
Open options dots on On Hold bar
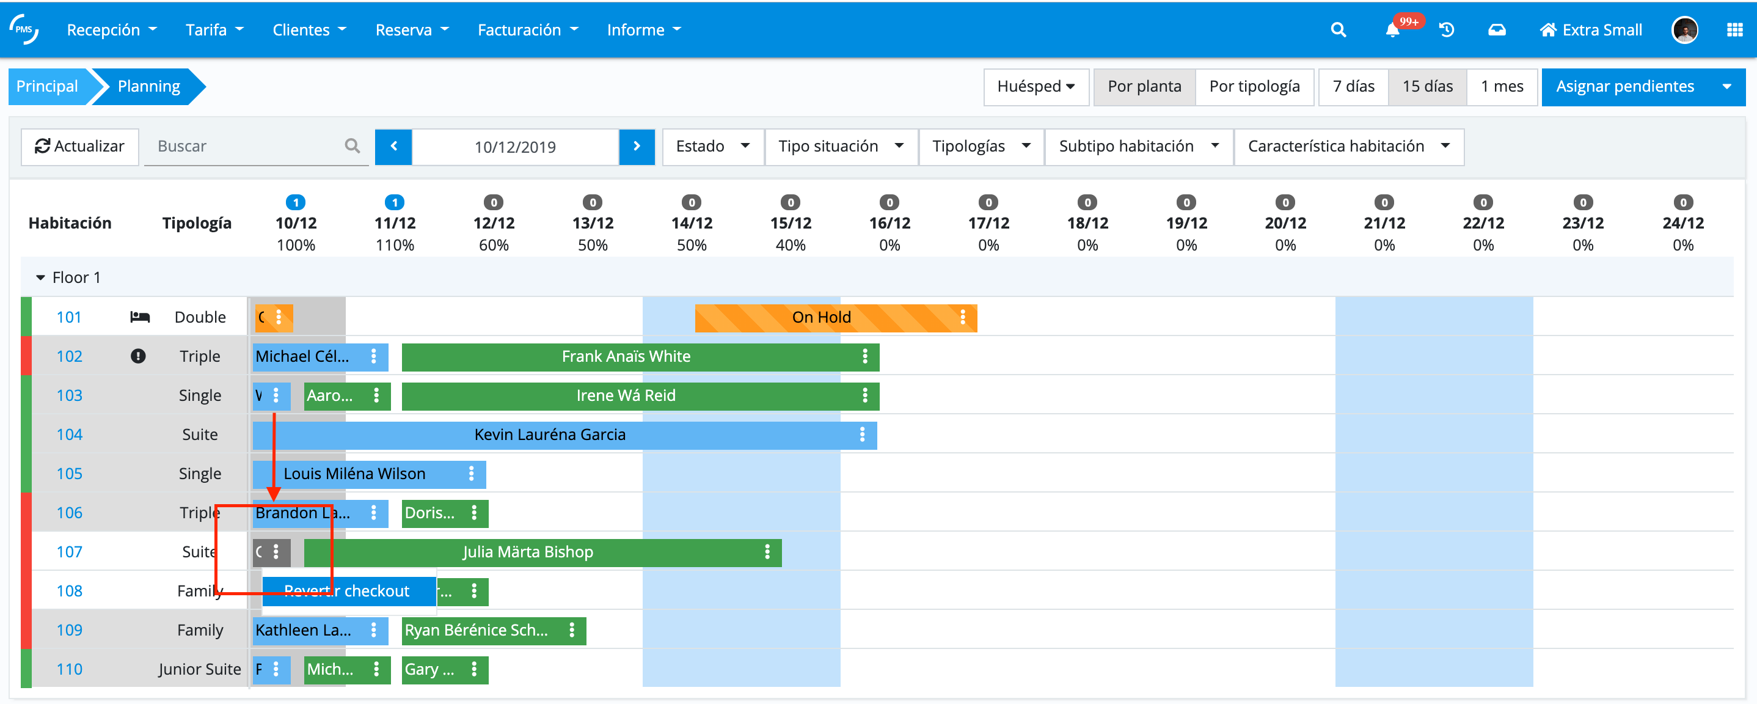pos(962,317)
